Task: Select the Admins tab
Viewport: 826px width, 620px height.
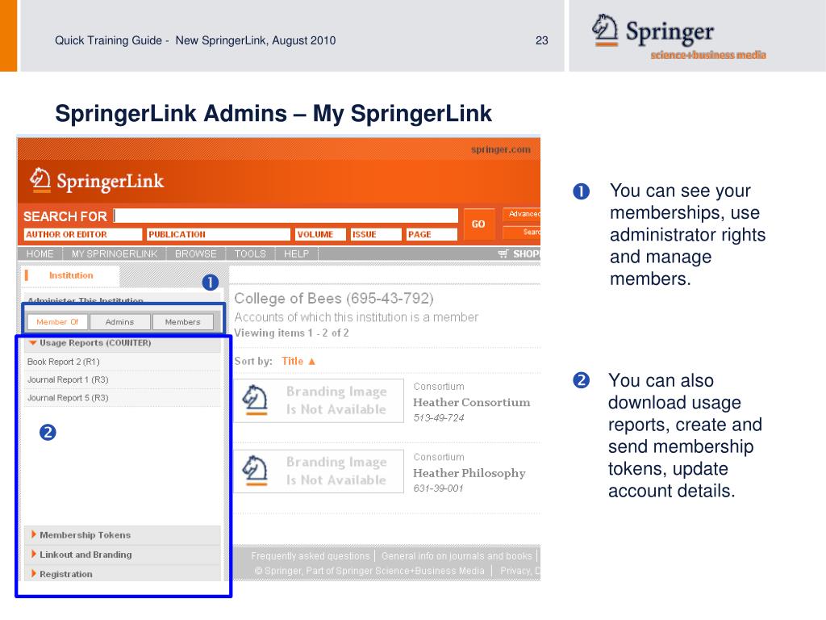Action: click(119, 322)
